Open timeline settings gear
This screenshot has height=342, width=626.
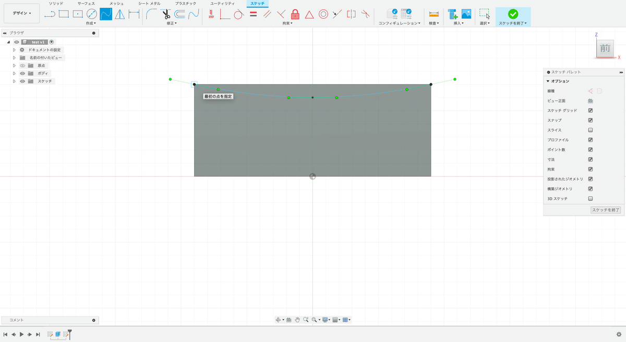[619, 334]
